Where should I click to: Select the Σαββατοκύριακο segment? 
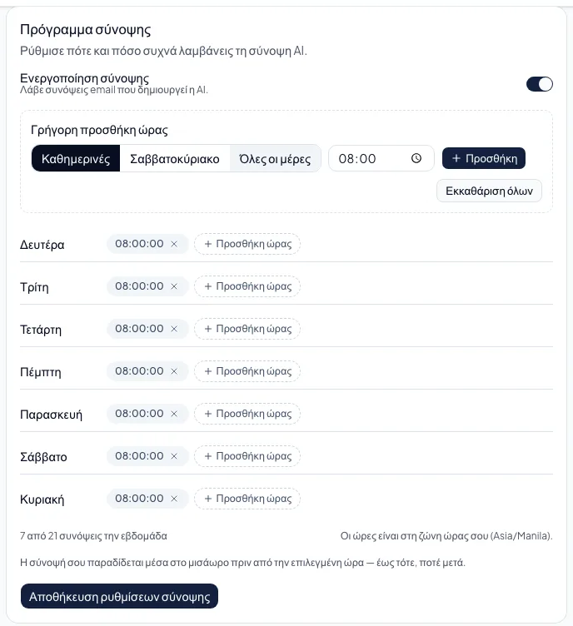pyautogui.click(x=175, y=158)
